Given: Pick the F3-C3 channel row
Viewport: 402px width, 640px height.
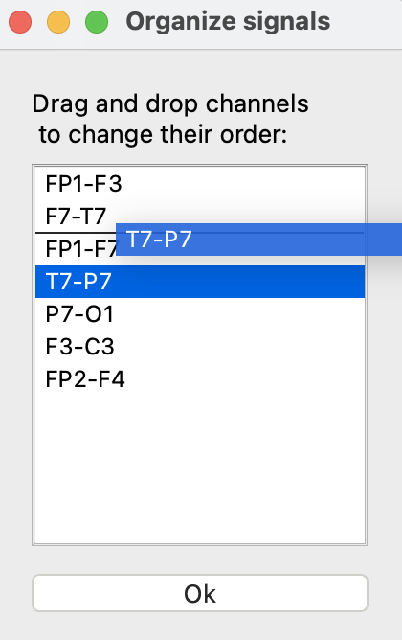Looking at the screenshot, I should coord(200,347).
